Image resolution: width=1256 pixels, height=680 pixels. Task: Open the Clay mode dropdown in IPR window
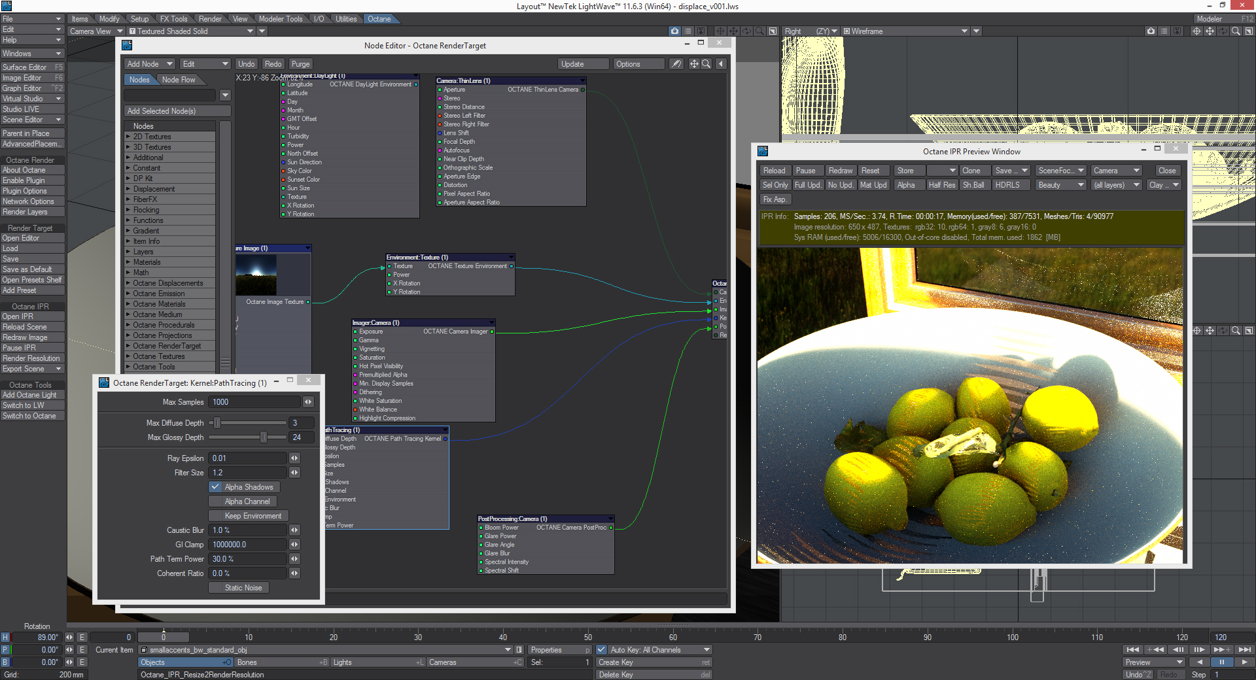1164,185
